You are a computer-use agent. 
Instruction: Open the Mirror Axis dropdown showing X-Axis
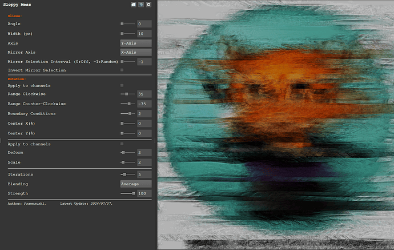point(135,52)
